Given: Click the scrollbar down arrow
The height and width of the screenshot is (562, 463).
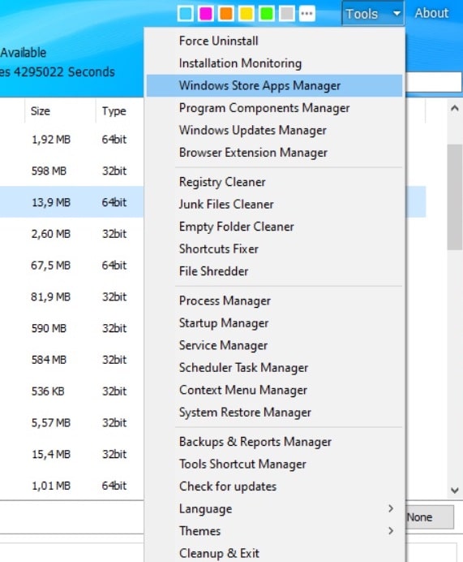Looking at the screenshot, I should [x=455, y=491].
